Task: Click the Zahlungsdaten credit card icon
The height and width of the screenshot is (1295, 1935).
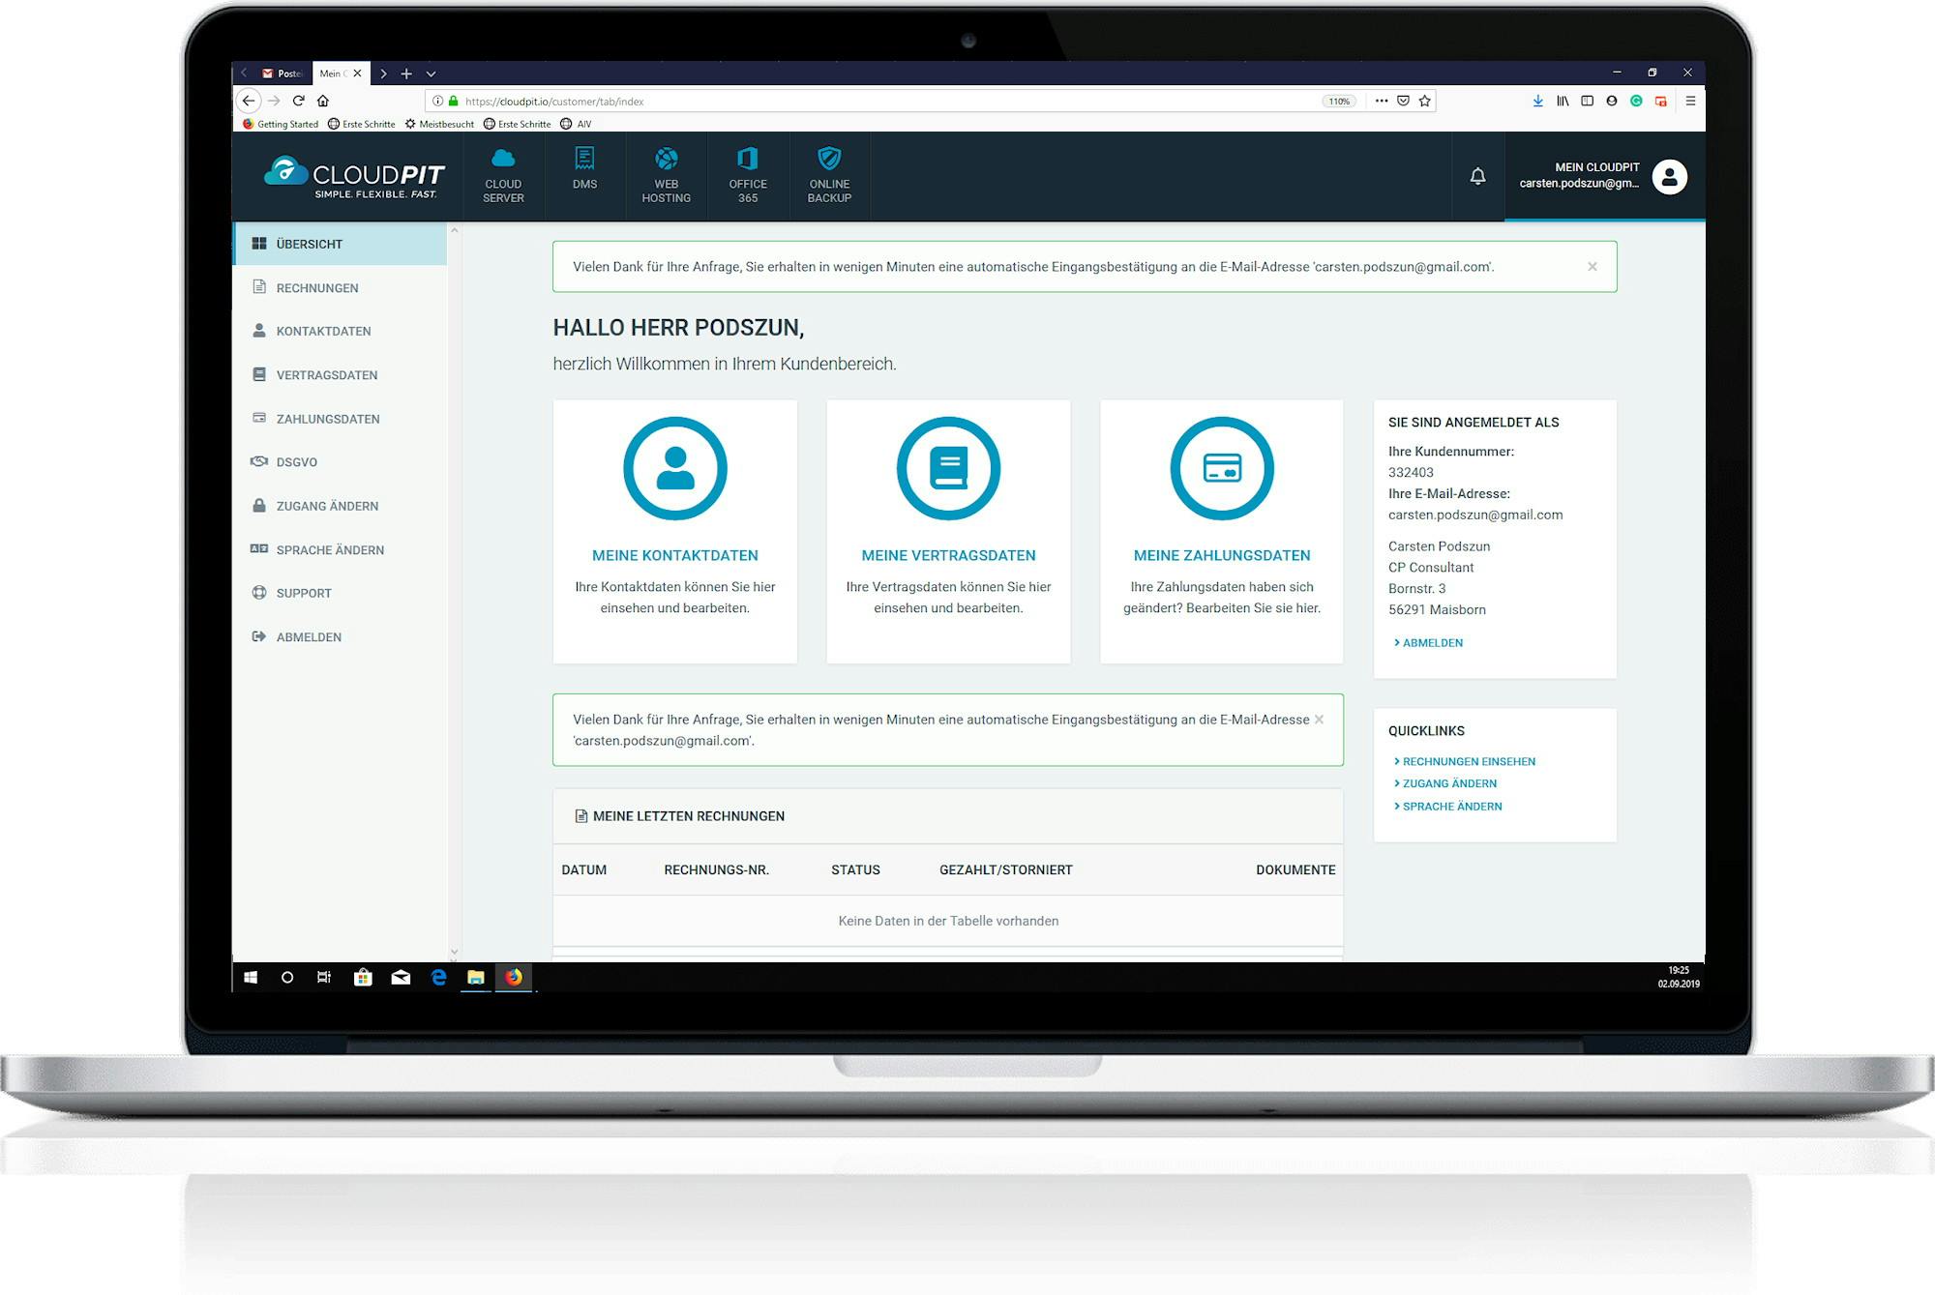Action: click(1221, 468)
